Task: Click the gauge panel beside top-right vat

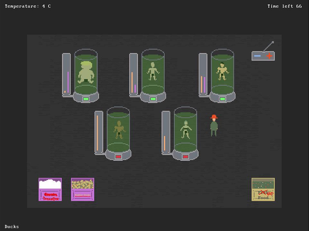Action: pyautogui.click(x=203, y=74)
